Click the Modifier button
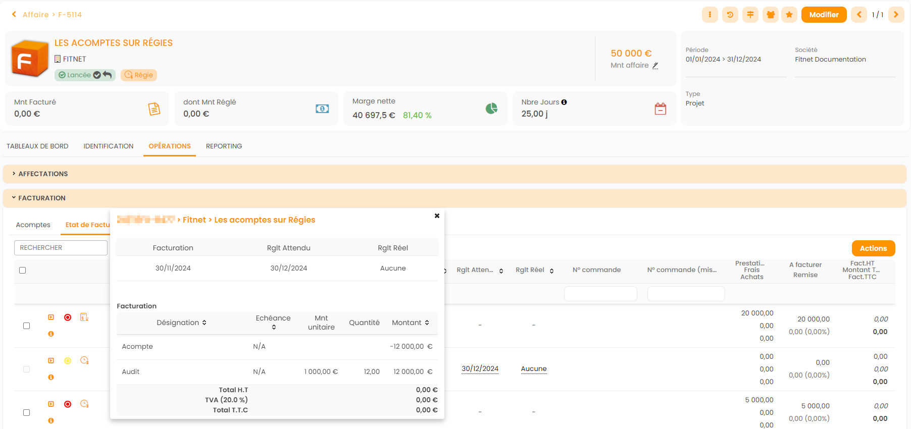 click(x=824, y=15)
